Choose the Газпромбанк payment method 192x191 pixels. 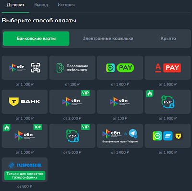click(x=24, y=170)
